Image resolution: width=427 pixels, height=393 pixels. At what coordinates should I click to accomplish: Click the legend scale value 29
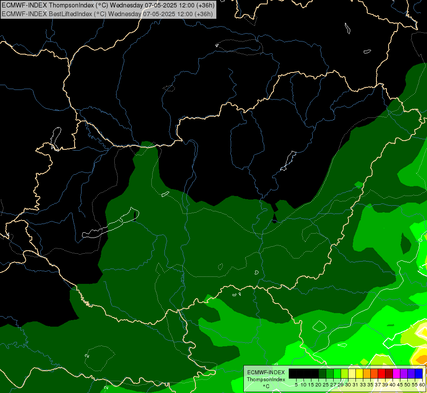pyautogui.click(x=341, y=385)
